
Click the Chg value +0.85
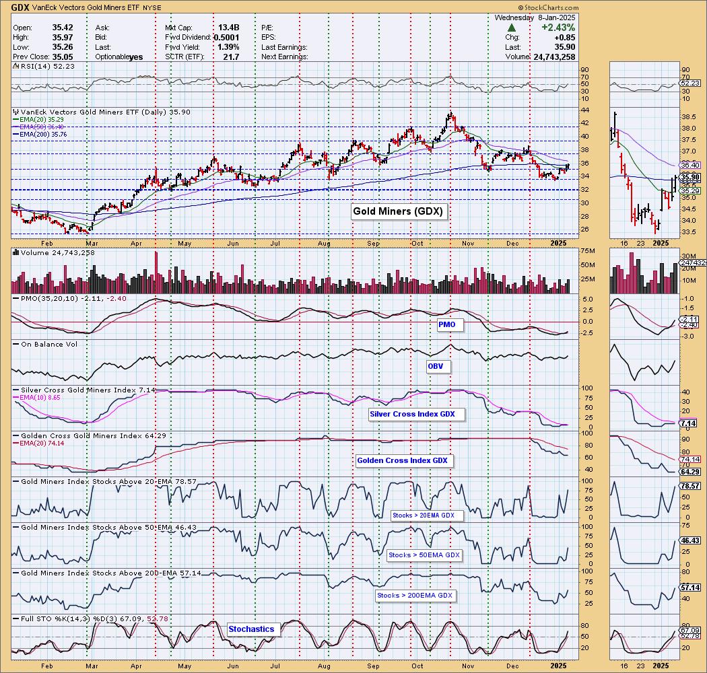tap(566, 38)
